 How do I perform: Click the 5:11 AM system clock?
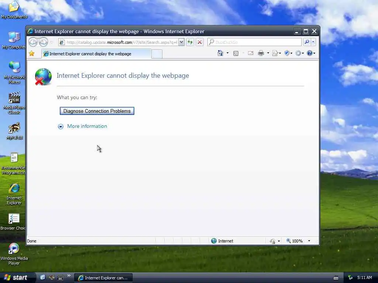coord(364,277)
